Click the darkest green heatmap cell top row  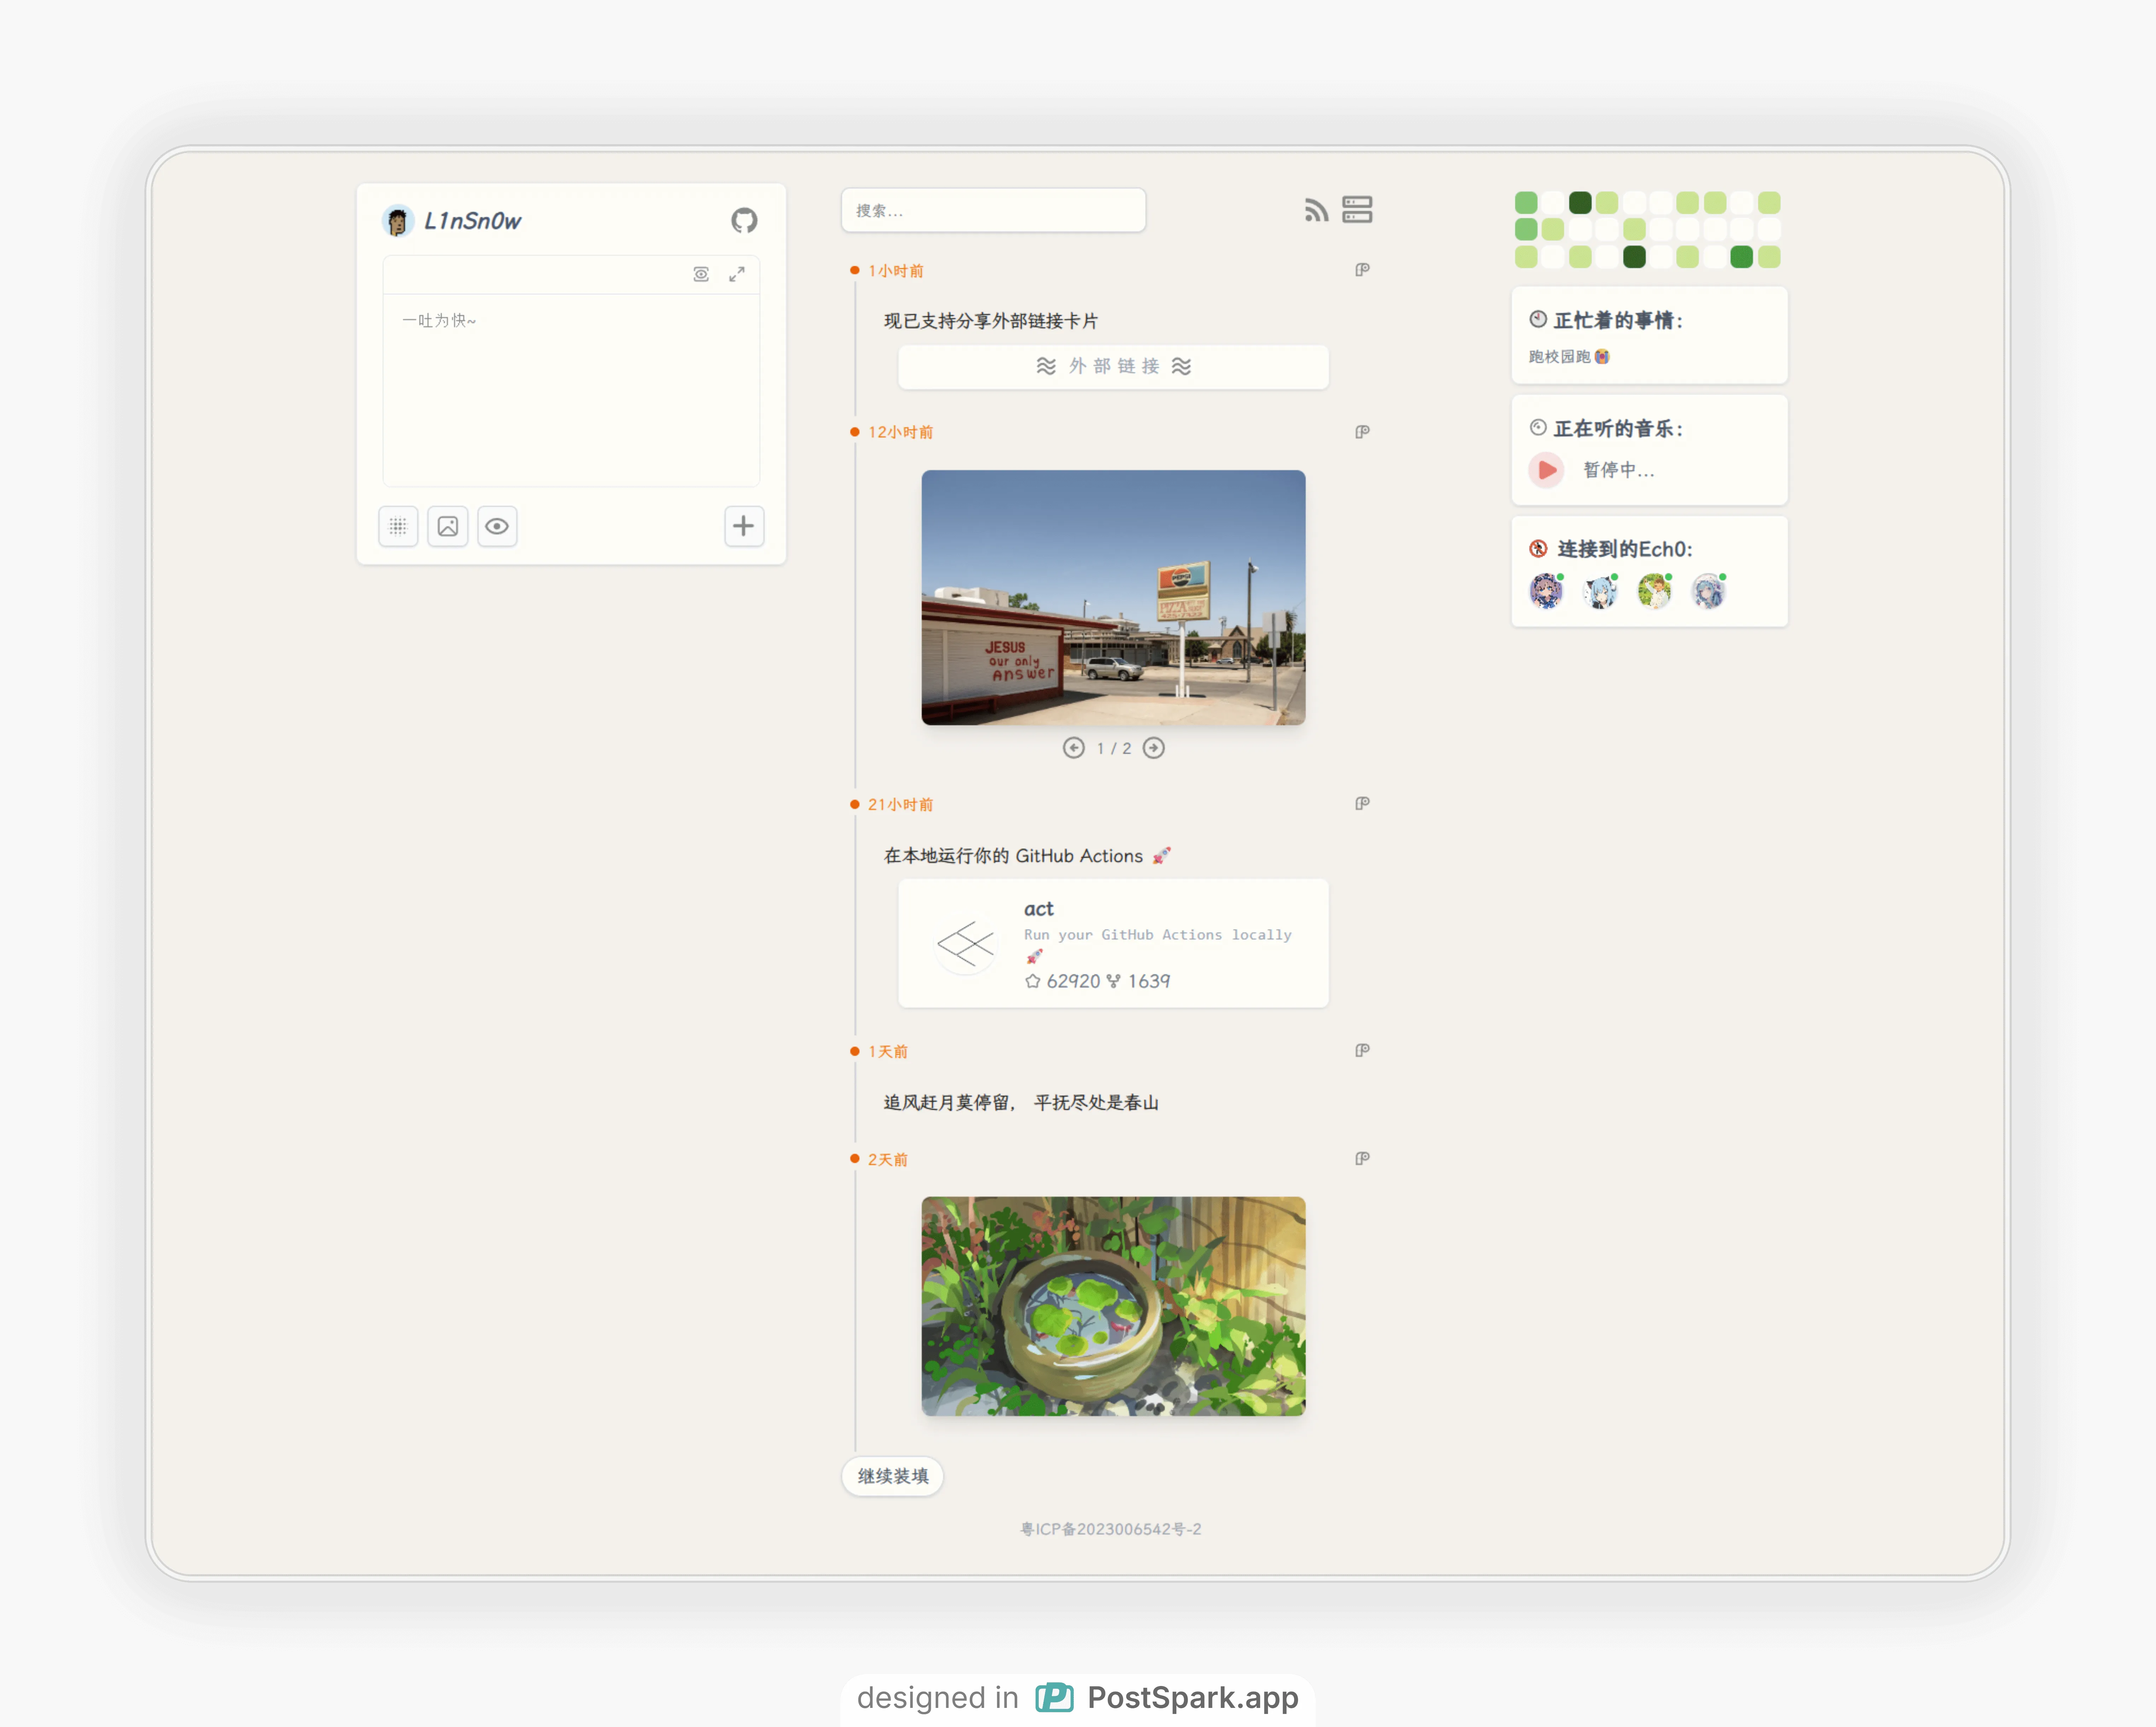1580,203
